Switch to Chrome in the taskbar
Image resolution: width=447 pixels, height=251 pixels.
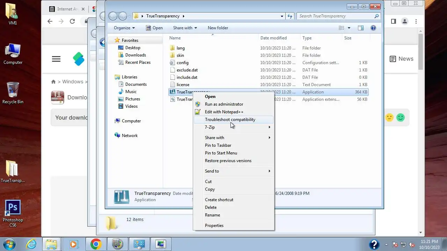[x=96, y=244]
